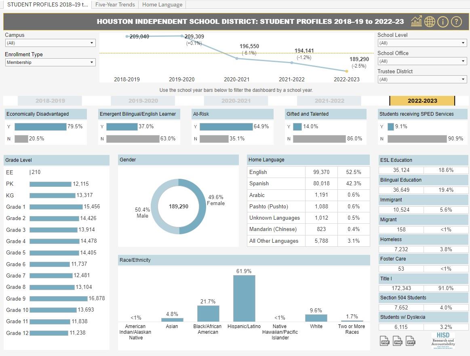The height and width of the screenshot is (356, 470).
Task: Click the Hispanic/Latino bar 61.9%
Action: [x=244, y=299]
